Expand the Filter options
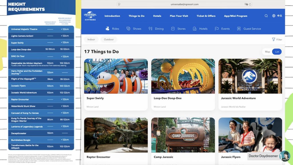The height and width of the screenshot is (165, 293). click(x=277, y=40)
